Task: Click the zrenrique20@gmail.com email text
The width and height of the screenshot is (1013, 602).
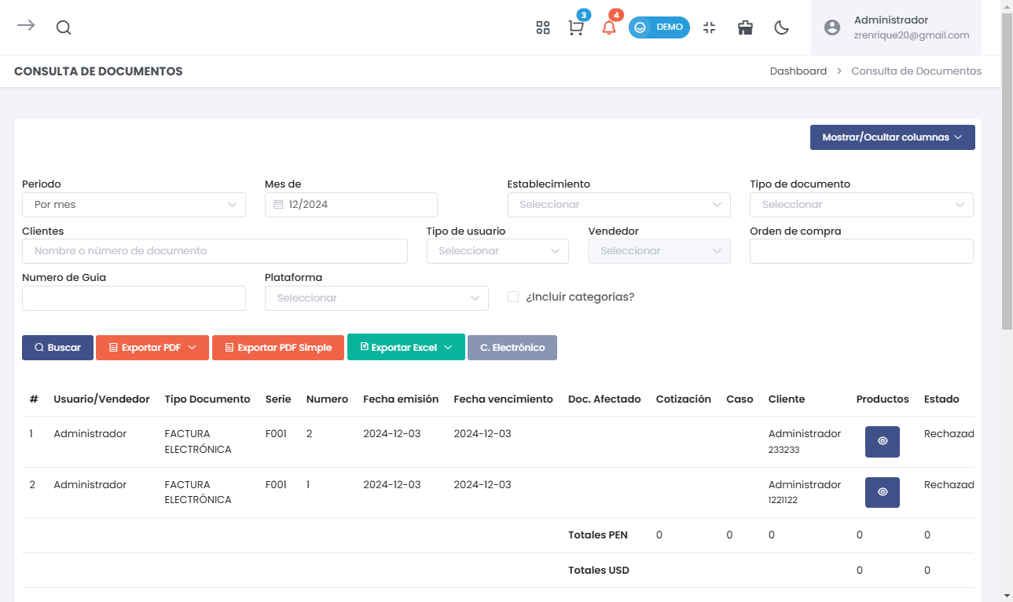Action: pos(912,35)
